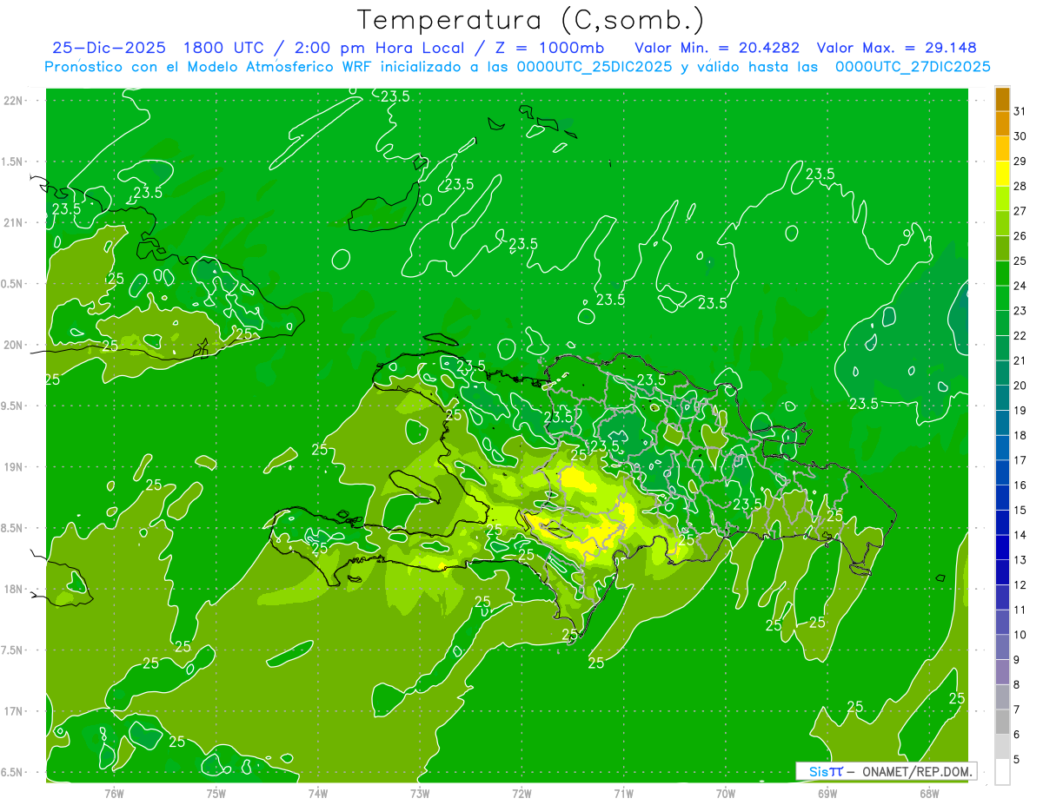Screen dimensions: 1043x805
Task: Pick the dark blue swatch between 13 and 14
Action: [x=1002, y=548]
